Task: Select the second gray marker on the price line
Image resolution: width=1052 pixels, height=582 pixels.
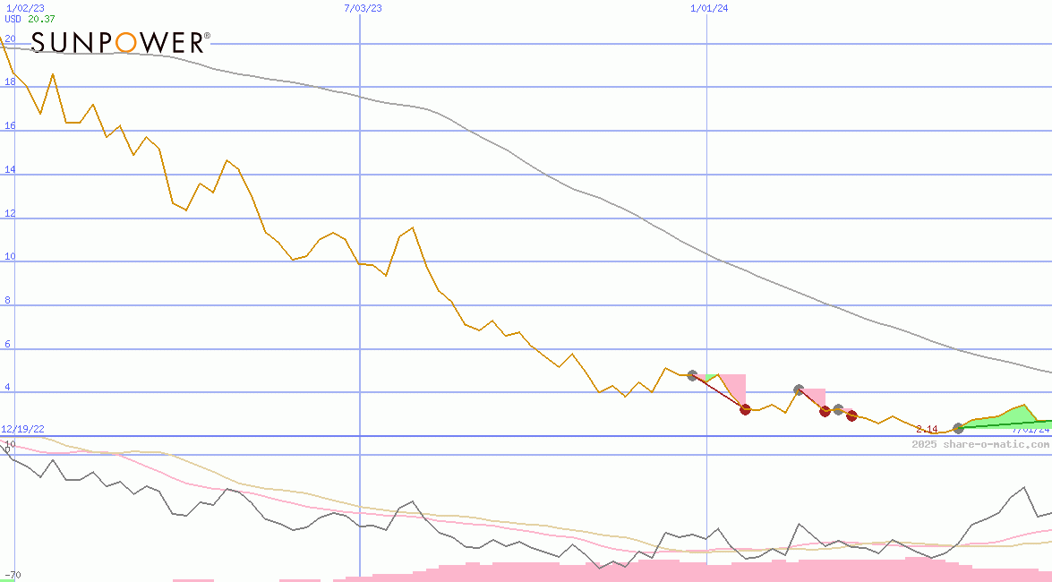Action: [x=799, y=389]
